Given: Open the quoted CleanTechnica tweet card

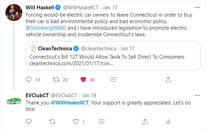Looking at the screenshot, I should (113, 56).
